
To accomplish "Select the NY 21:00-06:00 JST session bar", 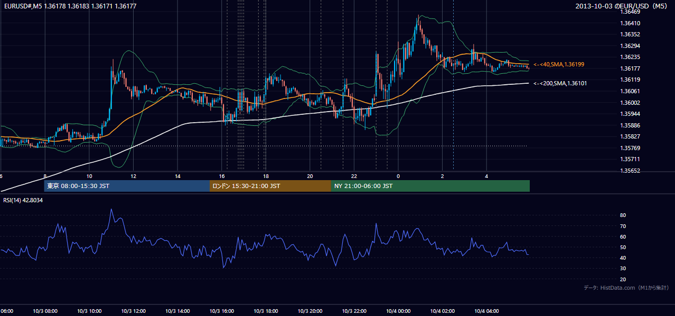I will tap(430, 186).
